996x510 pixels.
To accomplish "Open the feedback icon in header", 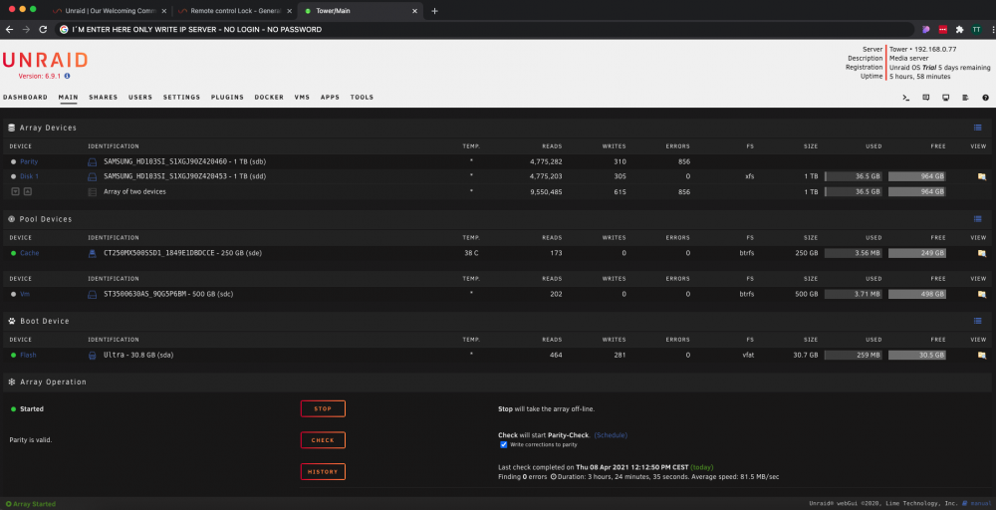I will pyautogui.click(x=925, y=98).
